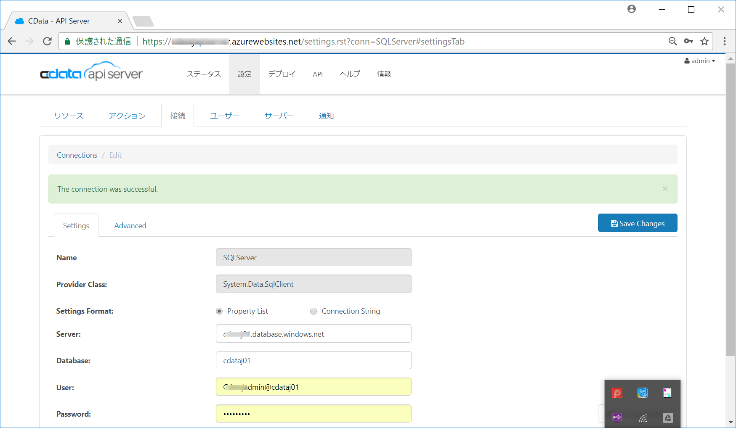Switch to the Advanced tab

pos(130,225)
